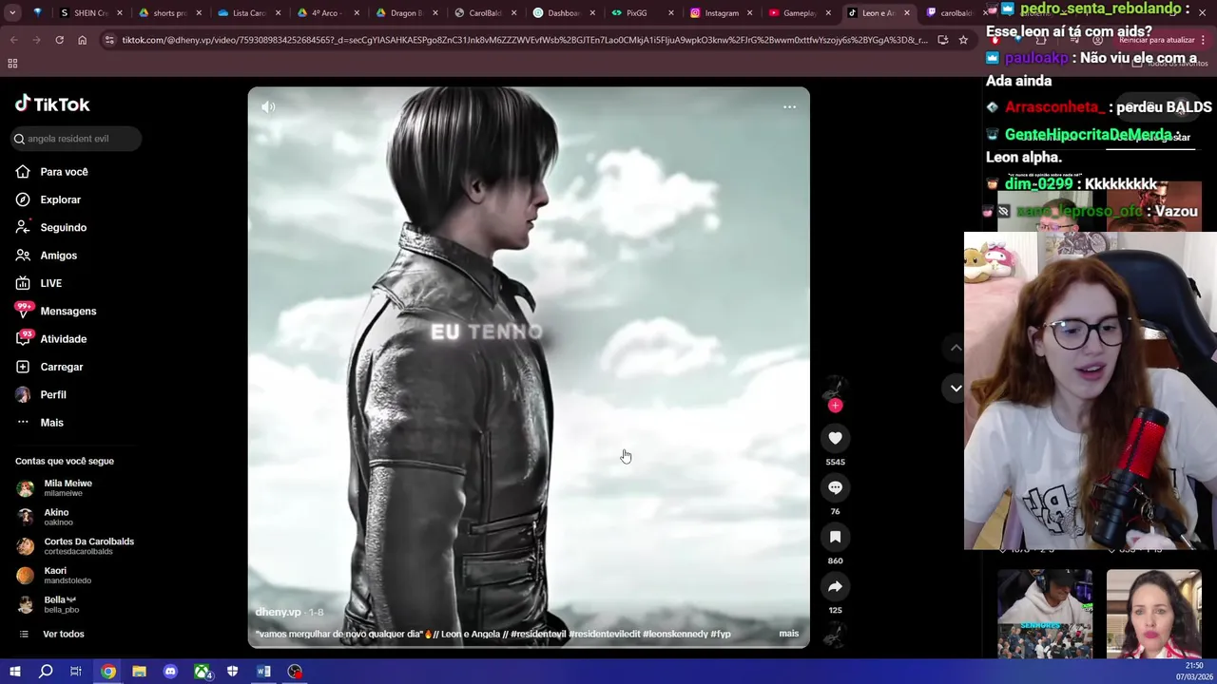Viewport: 1217px width, 684px height.
Task: Switch to the Dragon browser tab
Action: (401, 13)
